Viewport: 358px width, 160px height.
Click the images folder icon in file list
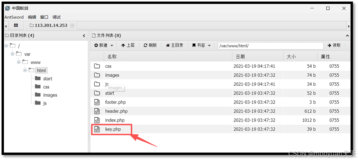[97, 75]
